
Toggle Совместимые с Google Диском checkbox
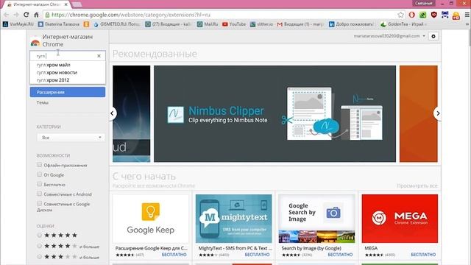[39, 203]
